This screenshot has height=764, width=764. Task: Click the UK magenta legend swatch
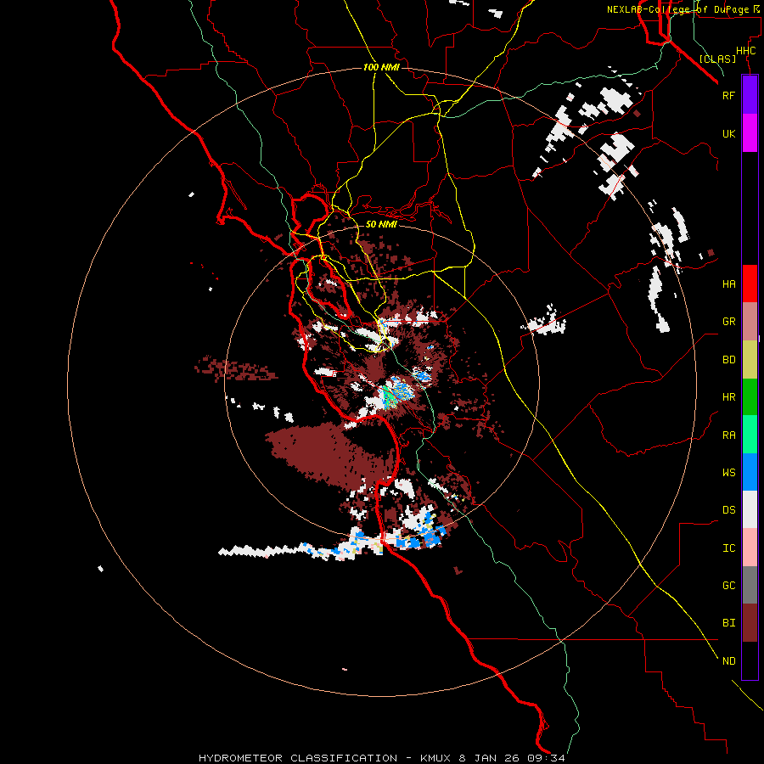pyautogui.click(x=750, y=133)
